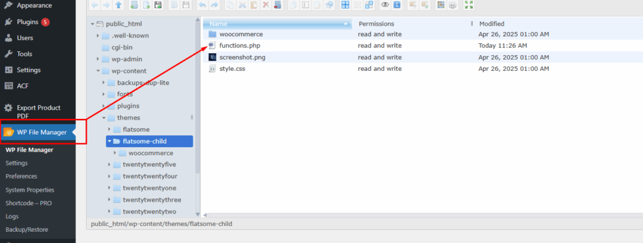The width and height of the screenshot is (643, 243).
Task: Click the Upload files floppy-disk icon
Action: tap(158, 5)
